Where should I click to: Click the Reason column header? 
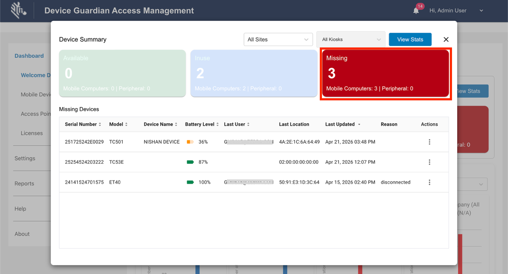[x=389, y=124]
